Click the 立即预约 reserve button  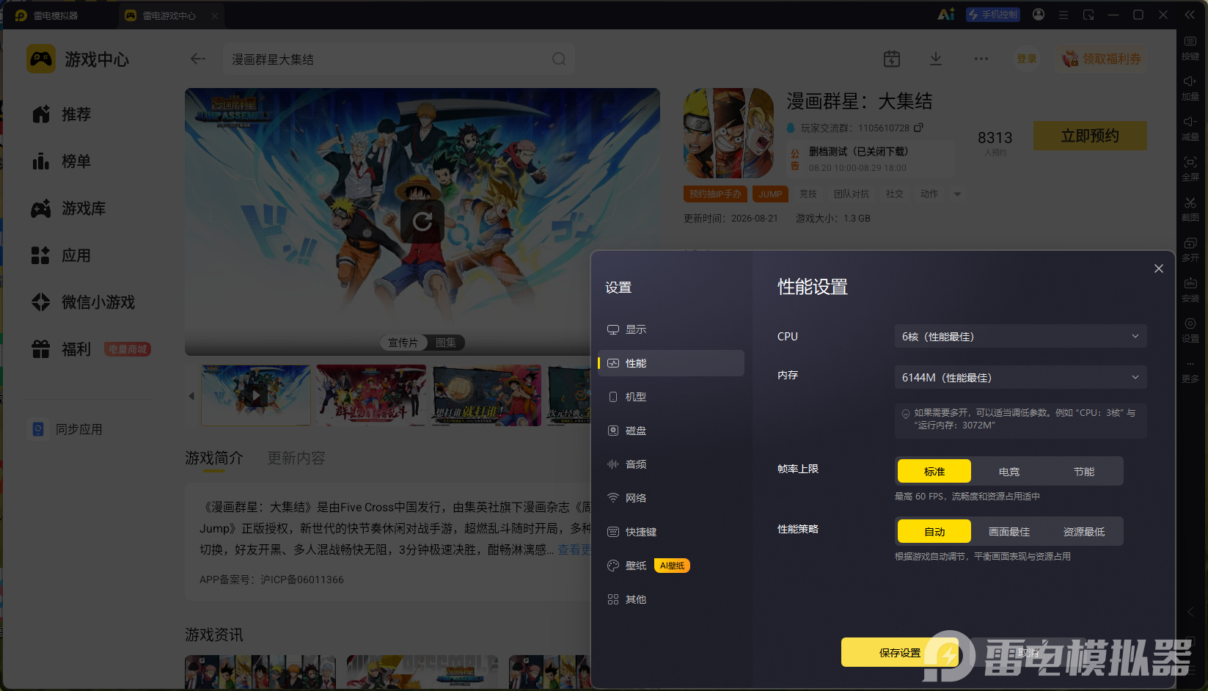[1090, 136]
